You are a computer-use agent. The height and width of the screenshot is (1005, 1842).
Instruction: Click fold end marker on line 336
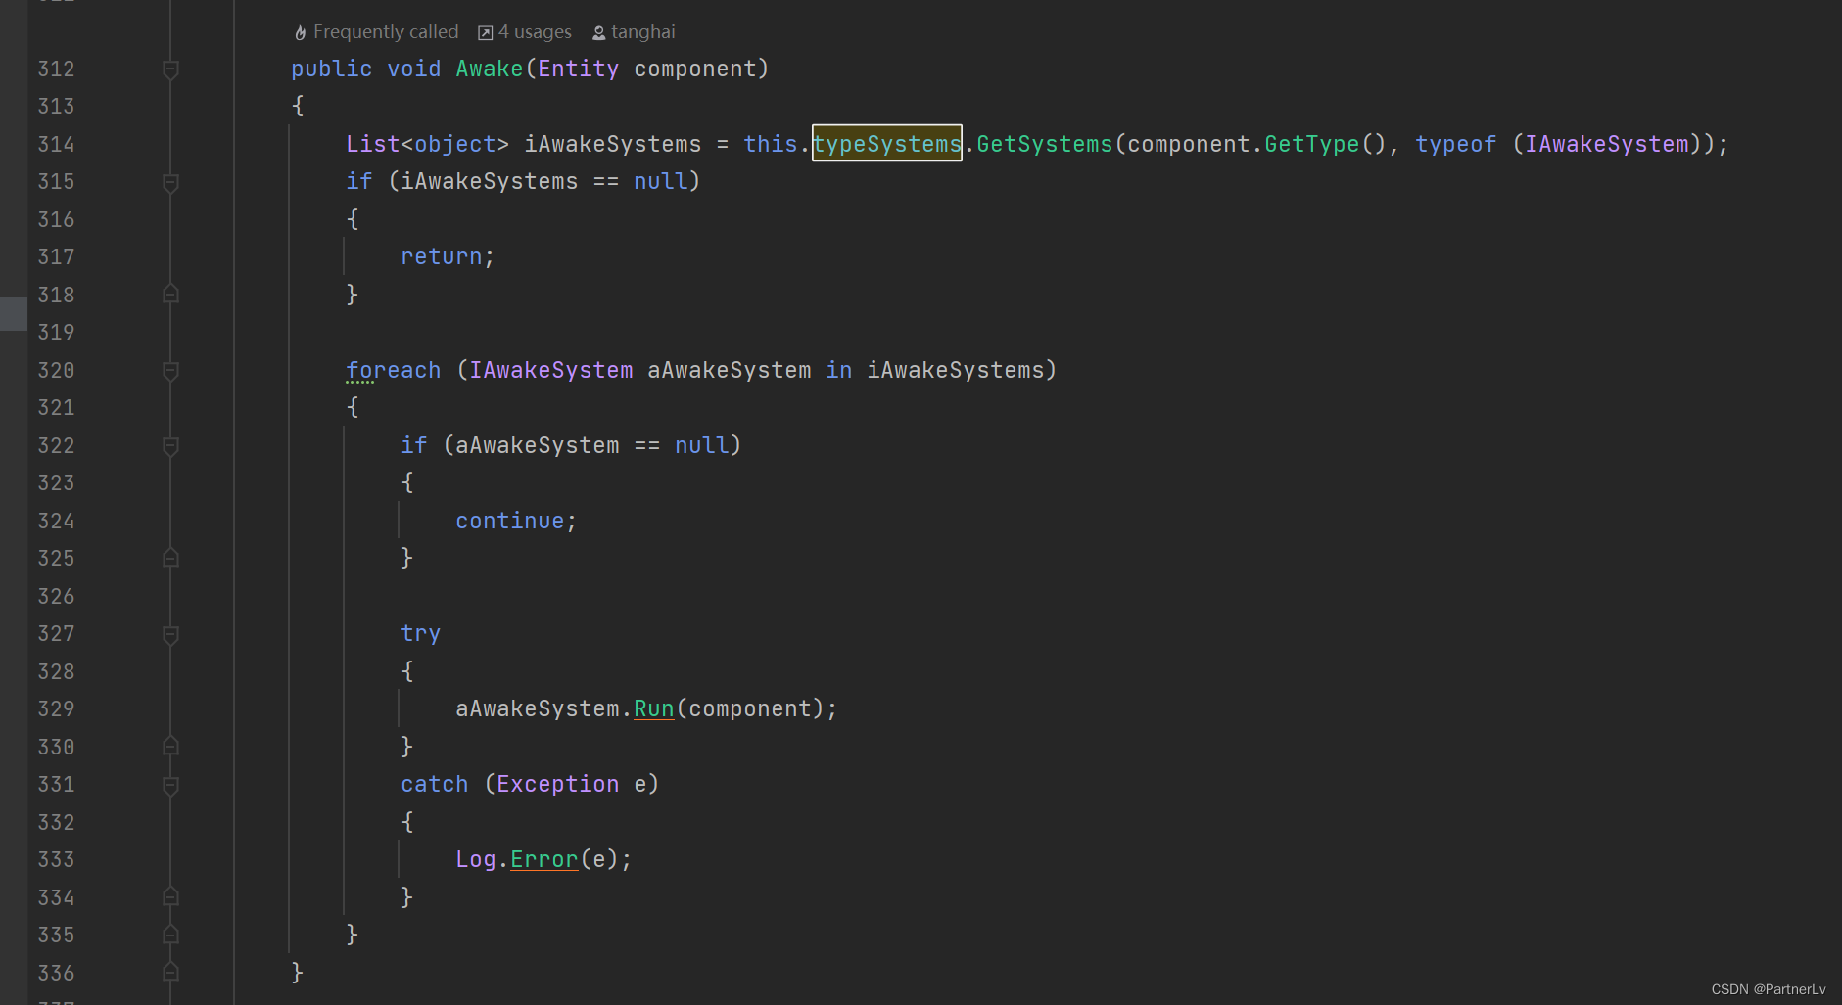pos(170,972)
